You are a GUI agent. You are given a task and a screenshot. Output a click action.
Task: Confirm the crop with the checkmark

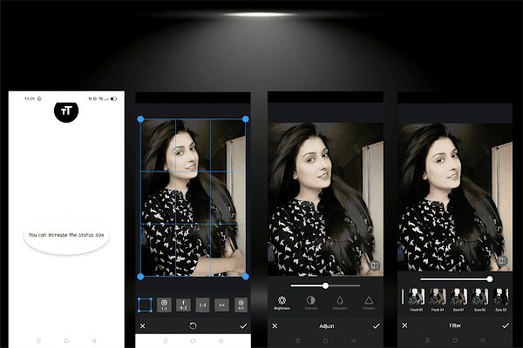[x=243, y=326]
